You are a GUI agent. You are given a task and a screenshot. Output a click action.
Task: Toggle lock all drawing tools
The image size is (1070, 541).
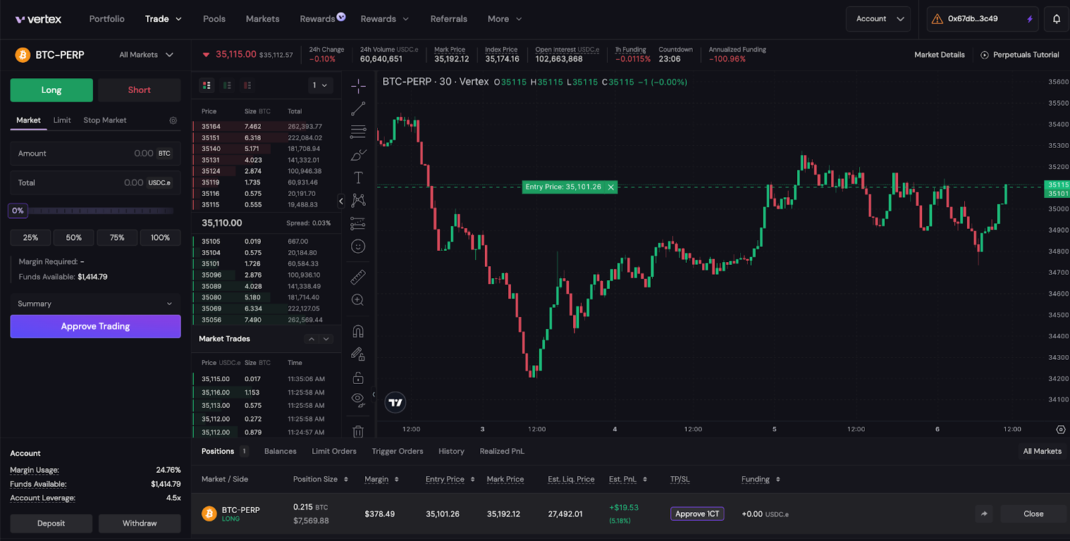pos(358,378)
